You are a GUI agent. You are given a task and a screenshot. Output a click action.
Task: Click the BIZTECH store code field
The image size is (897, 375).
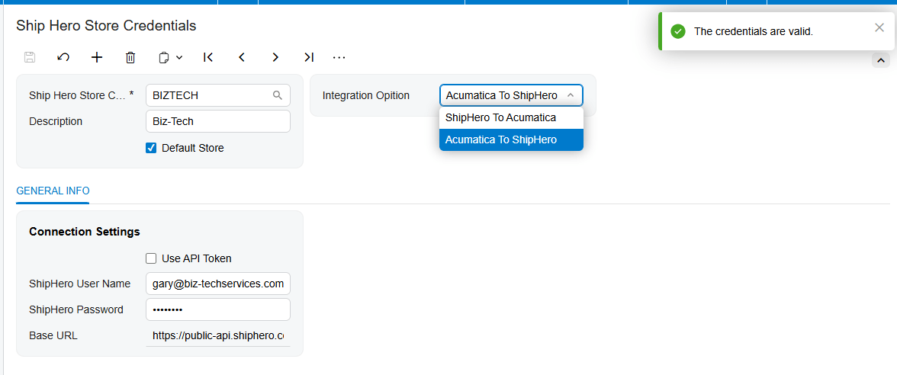click(218, 95)
